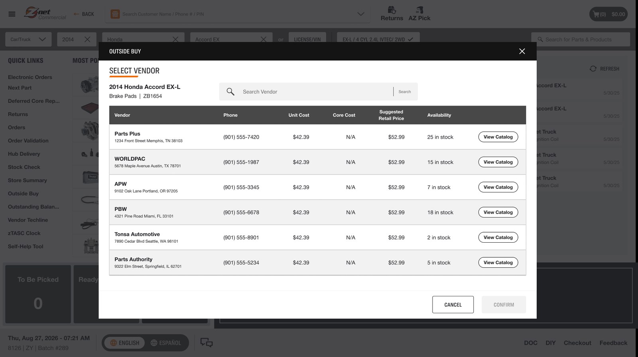Image resolution: width=638 pixels, height=357 pixels.
Task: Open Vendor Techline quick link
Action: (x=28, y=220)
